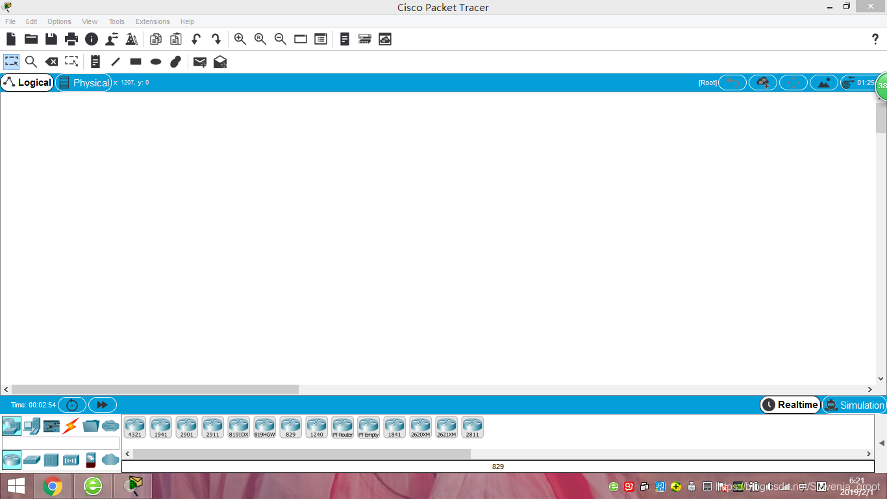Open the Windows Start button

16,486
